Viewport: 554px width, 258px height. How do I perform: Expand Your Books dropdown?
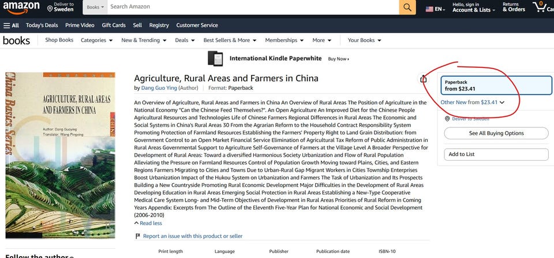365,40
